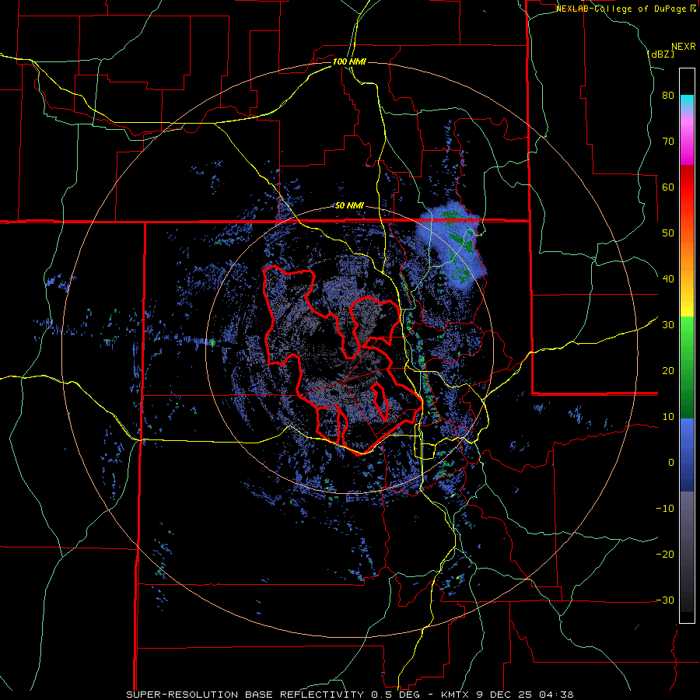Click the KMTX radar site identifier
The width and height of the screenshot is (700, 700).
(x=455, y=695)
